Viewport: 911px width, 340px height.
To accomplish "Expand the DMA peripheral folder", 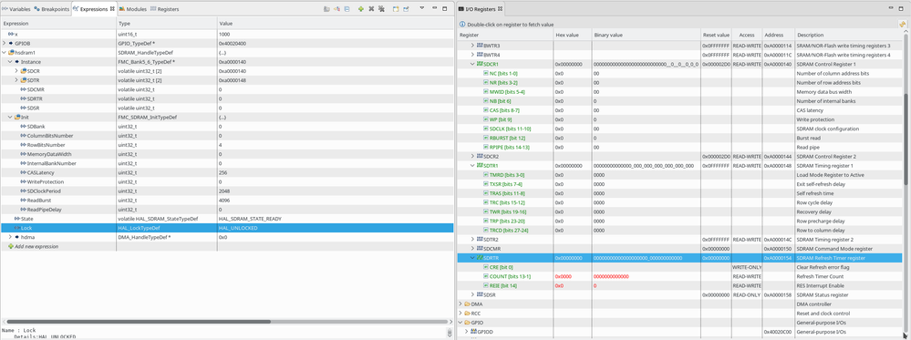I will 461,304.
